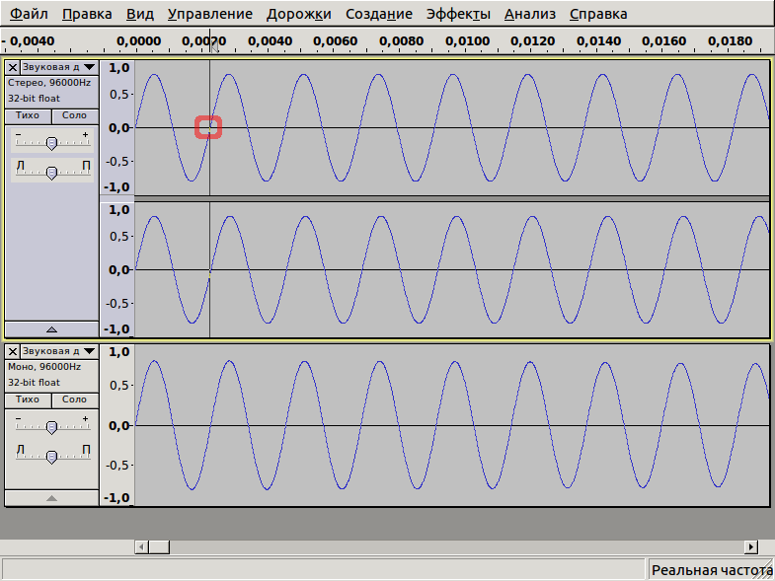Screen dimensions: 775x581
Task: Click the right arrow of the horizontal scrollbar
Action: click(x=751, y=546)
